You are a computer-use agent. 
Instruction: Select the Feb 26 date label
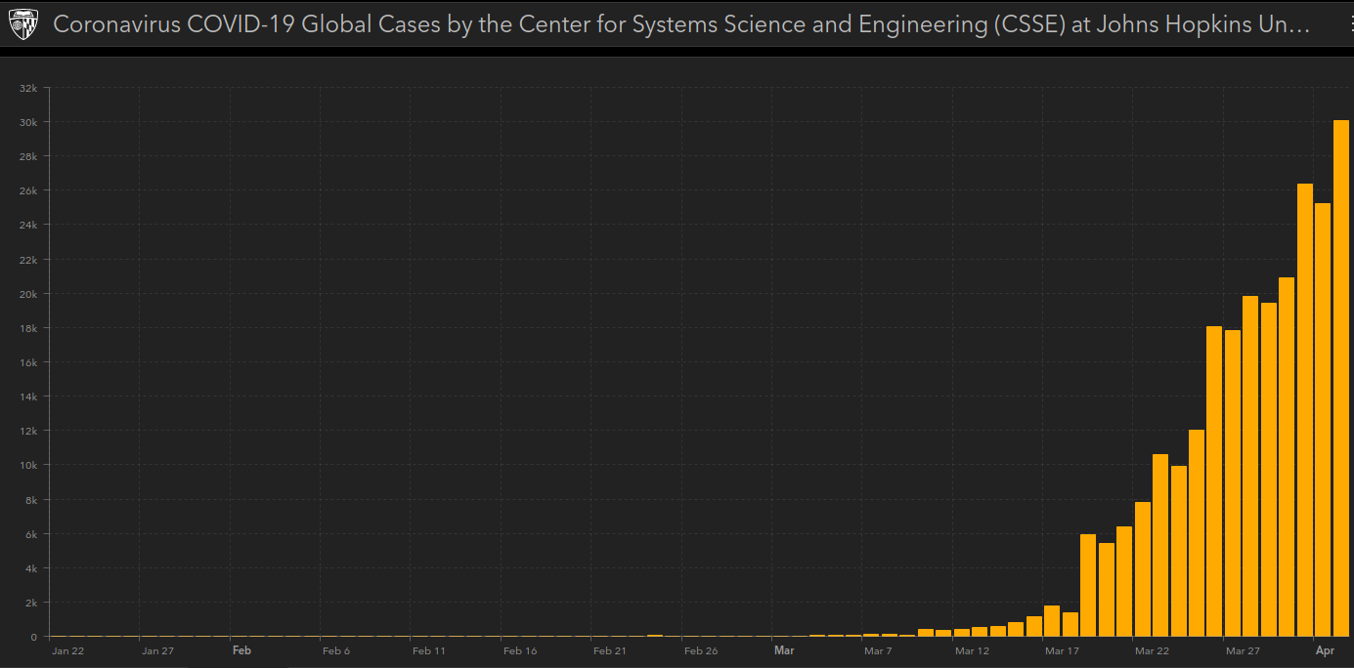(700, 650)
